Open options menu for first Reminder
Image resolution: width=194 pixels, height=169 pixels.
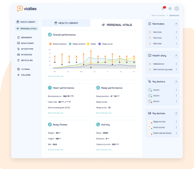176,32
